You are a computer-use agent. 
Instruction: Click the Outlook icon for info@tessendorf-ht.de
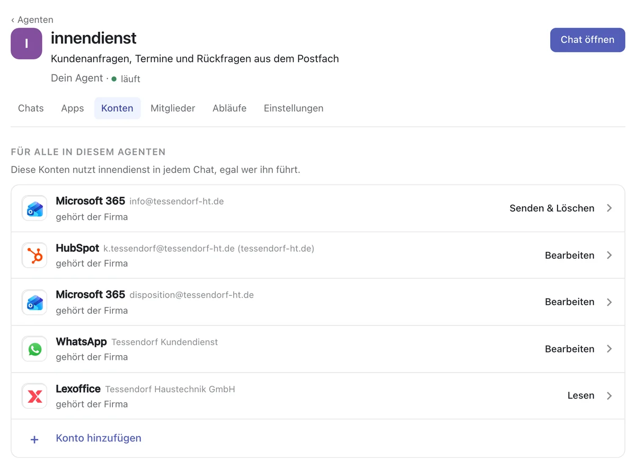35,208
